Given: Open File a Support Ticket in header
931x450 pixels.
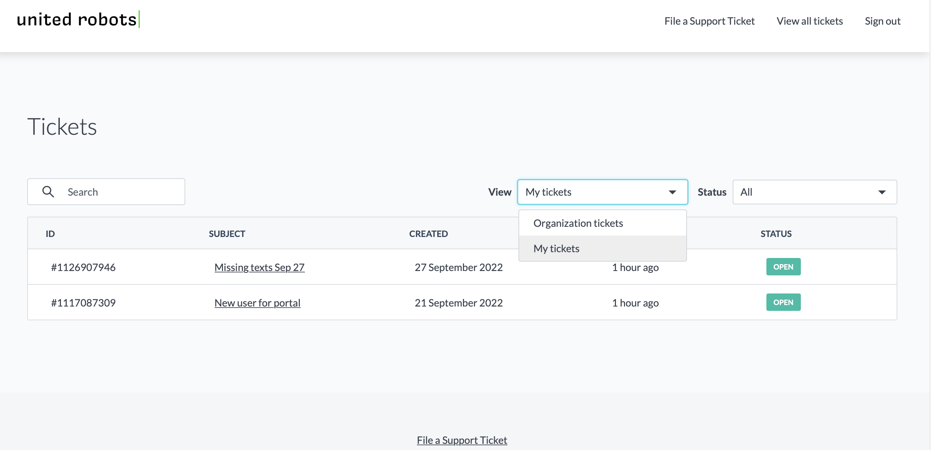Looking at the screenshot, I should (x=709, y=21).
